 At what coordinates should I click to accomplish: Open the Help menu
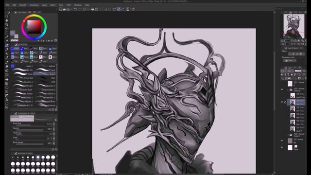tap(87, 5)
